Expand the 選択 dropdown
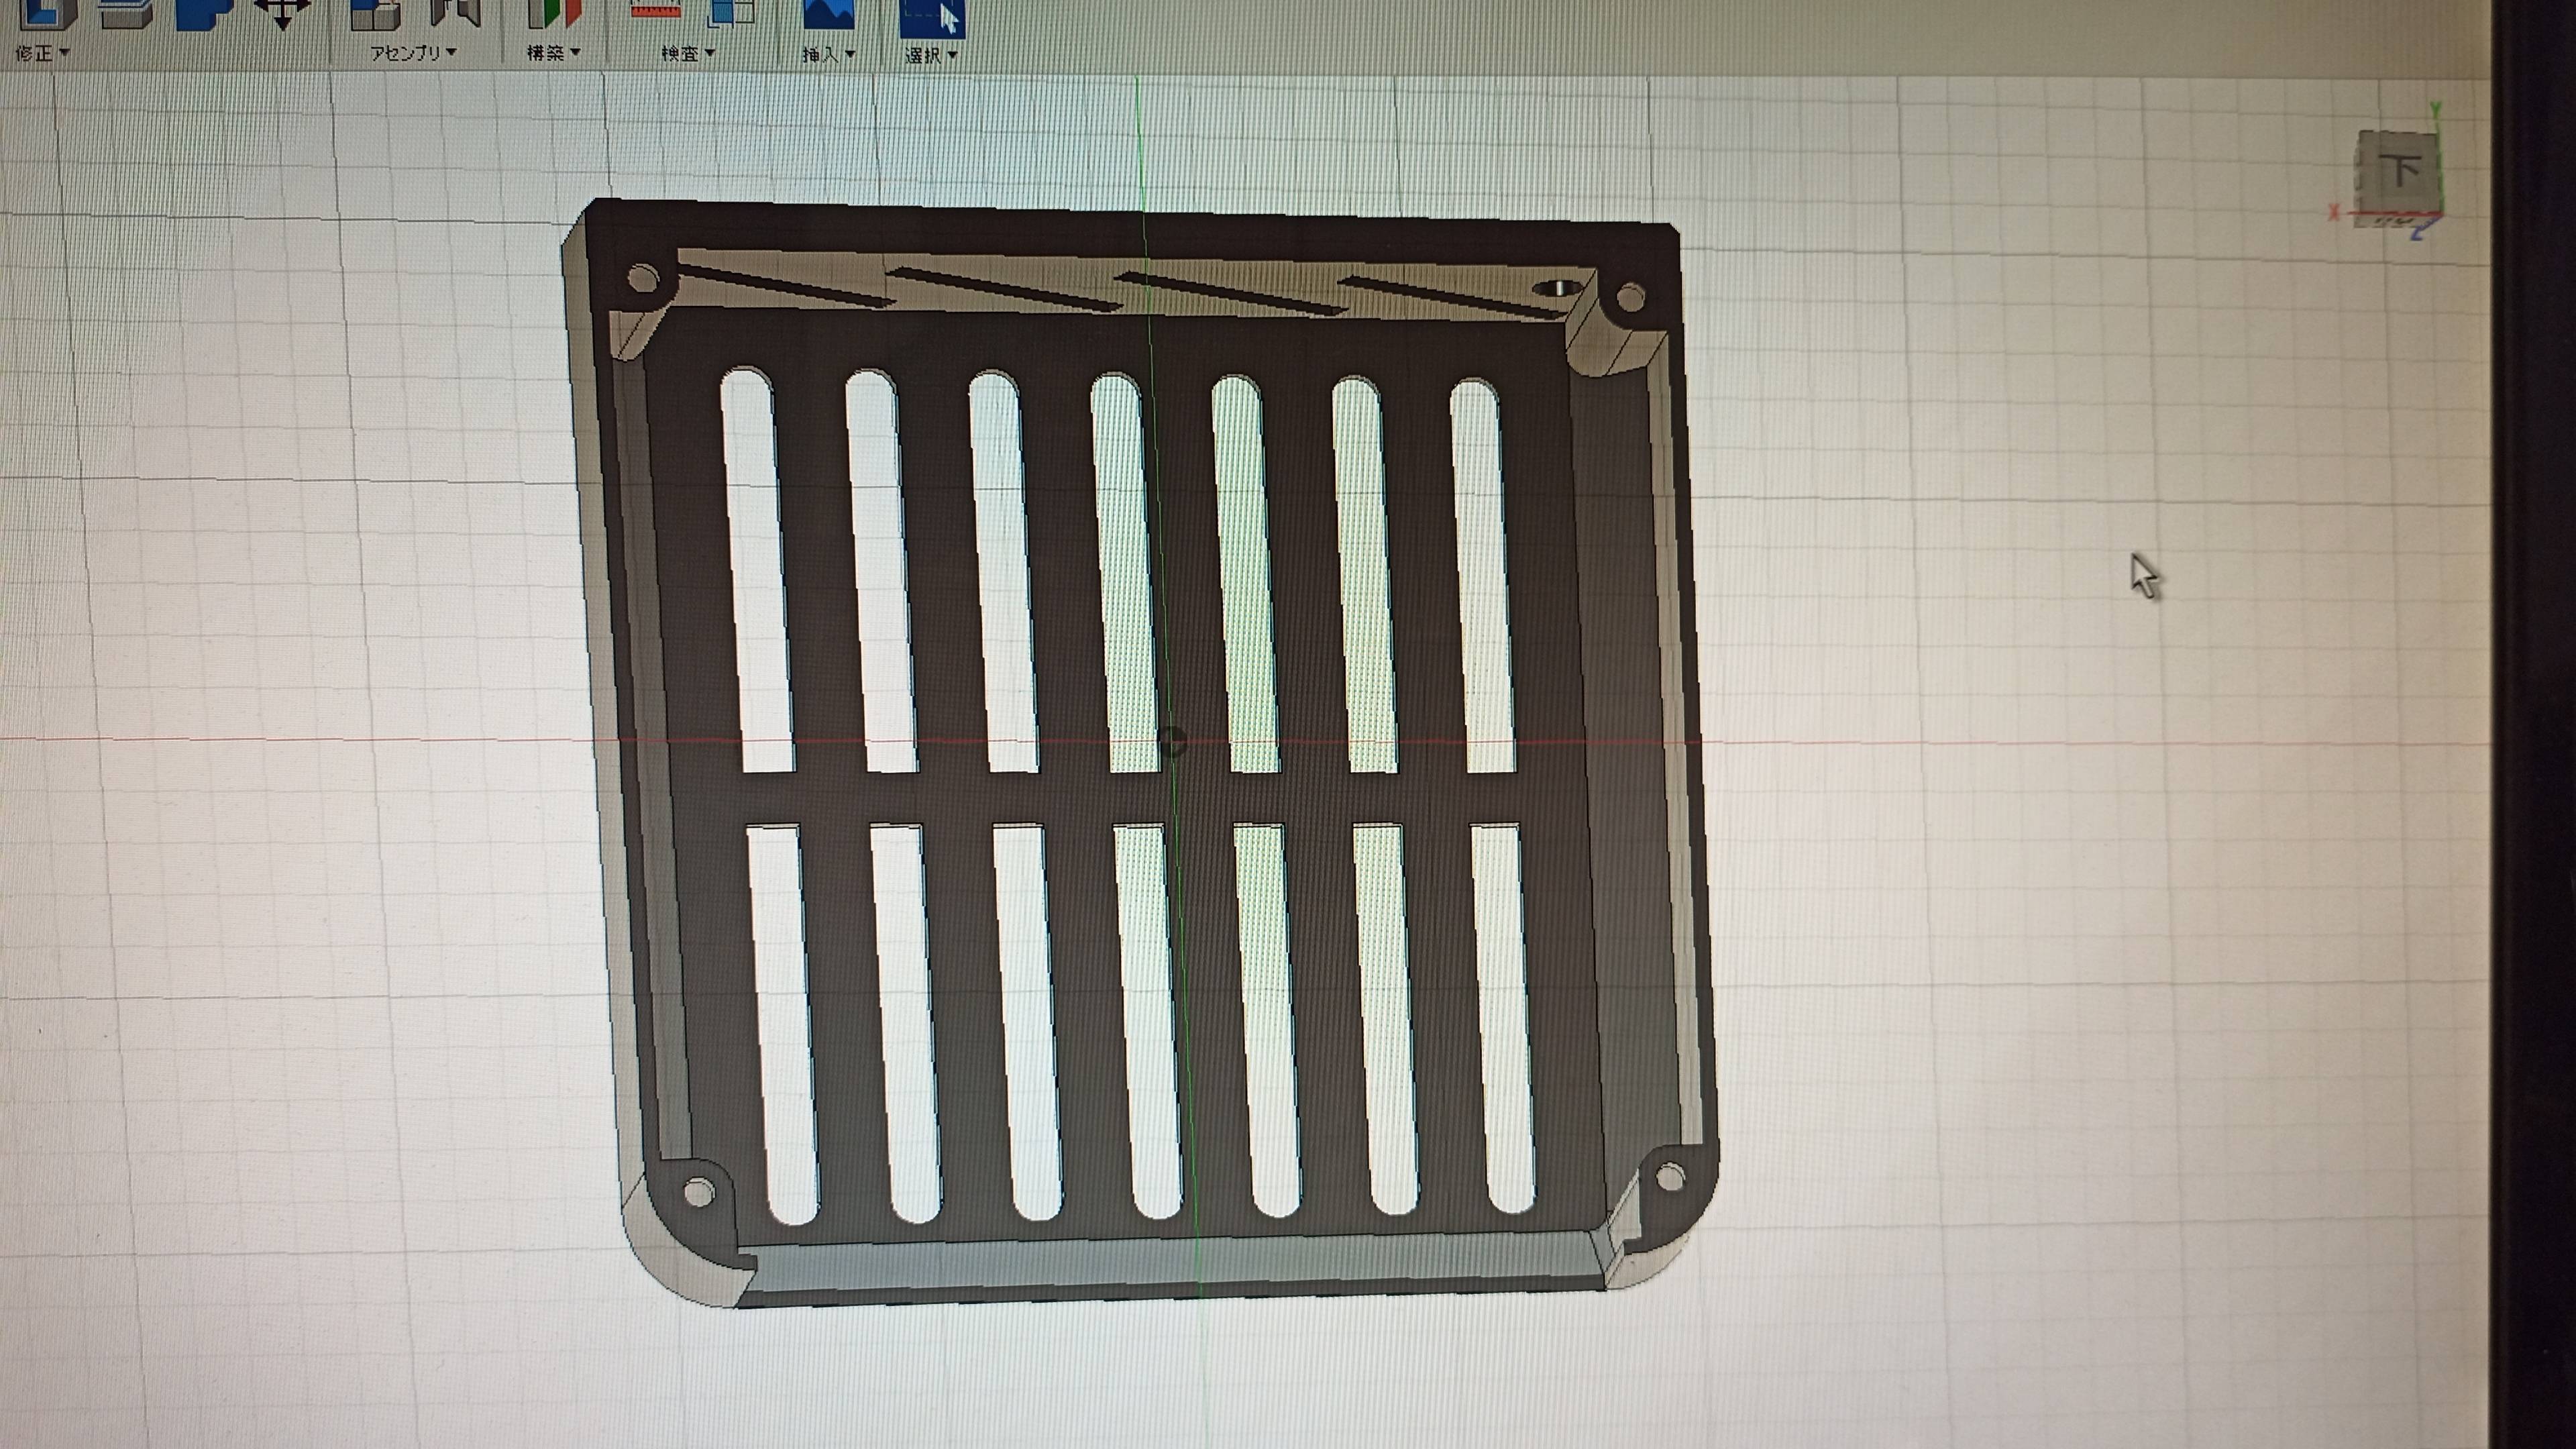Screen dimensions: 2576x1449 (x=931, y=55)
